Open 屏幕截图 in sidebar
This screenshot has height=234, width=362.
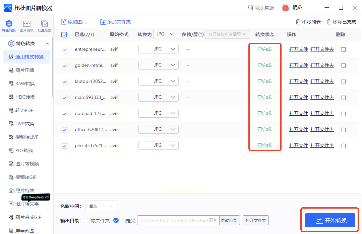[21, 231]
